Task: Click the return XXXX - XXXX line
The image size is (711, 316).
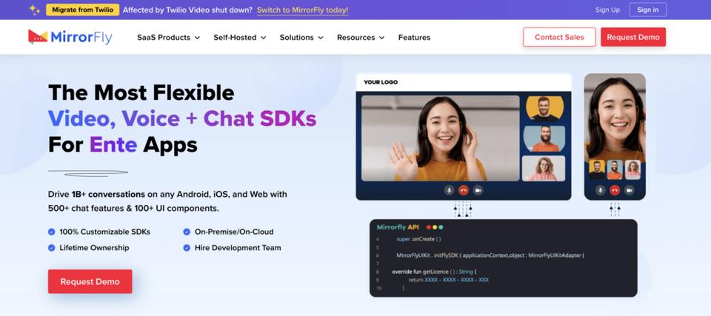Action: (x=449, y=280)
